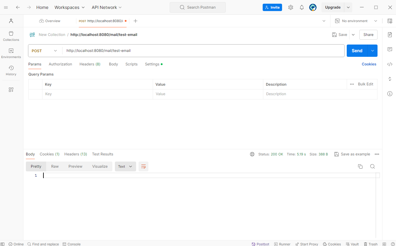This screenshot has width=396, height=246.
Task: Open related requests icon in right sidebar
Action: point(390,79)
